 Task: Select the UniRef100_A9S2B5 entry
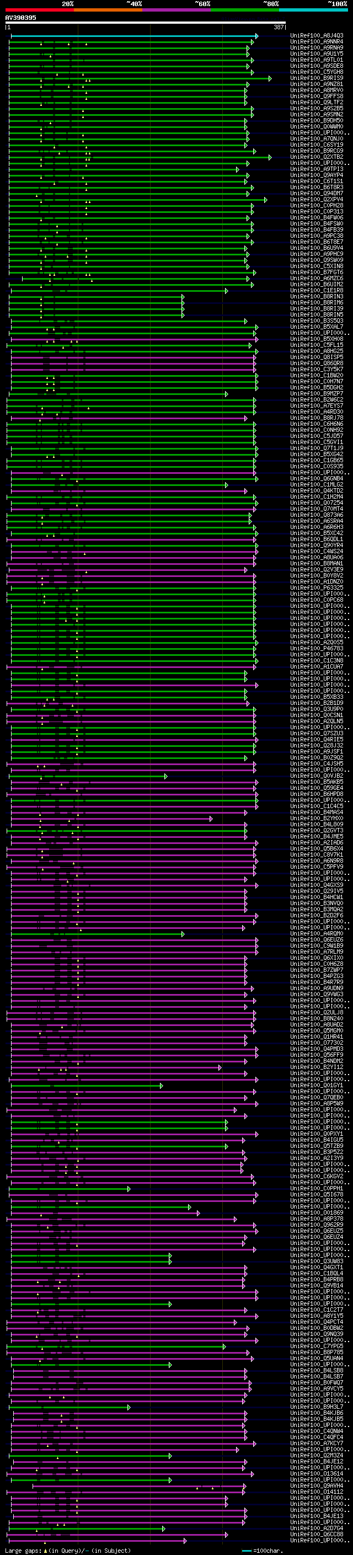point(317,109)
